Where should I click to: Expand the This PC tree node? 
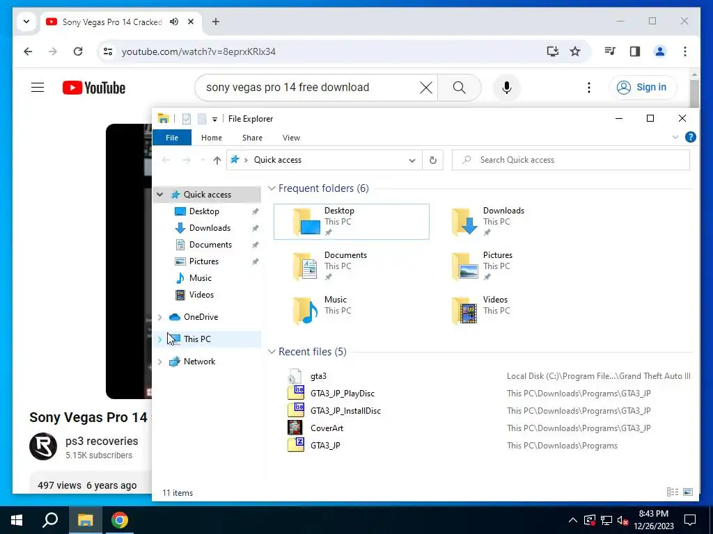(x=160, y=339)
